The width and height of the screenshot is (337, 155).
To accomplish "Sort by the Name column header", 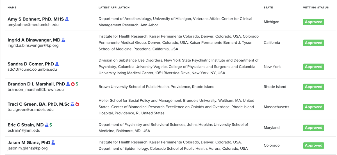I will click(x=12, y=8).
